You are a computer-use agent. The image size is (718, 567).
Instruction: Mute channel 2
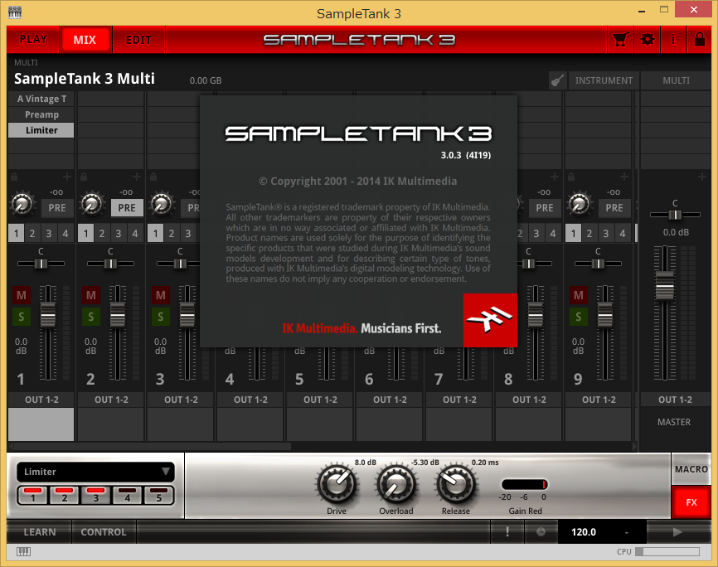[91, 295]
